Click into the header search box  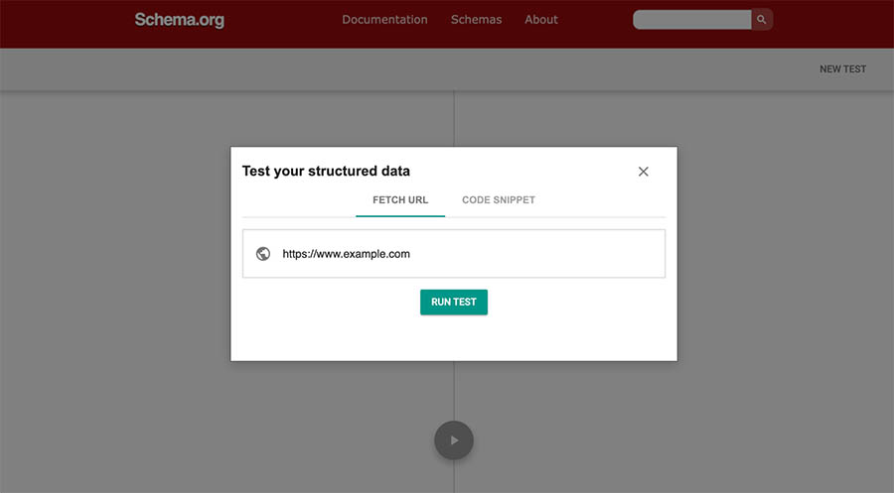coord(691,20)
